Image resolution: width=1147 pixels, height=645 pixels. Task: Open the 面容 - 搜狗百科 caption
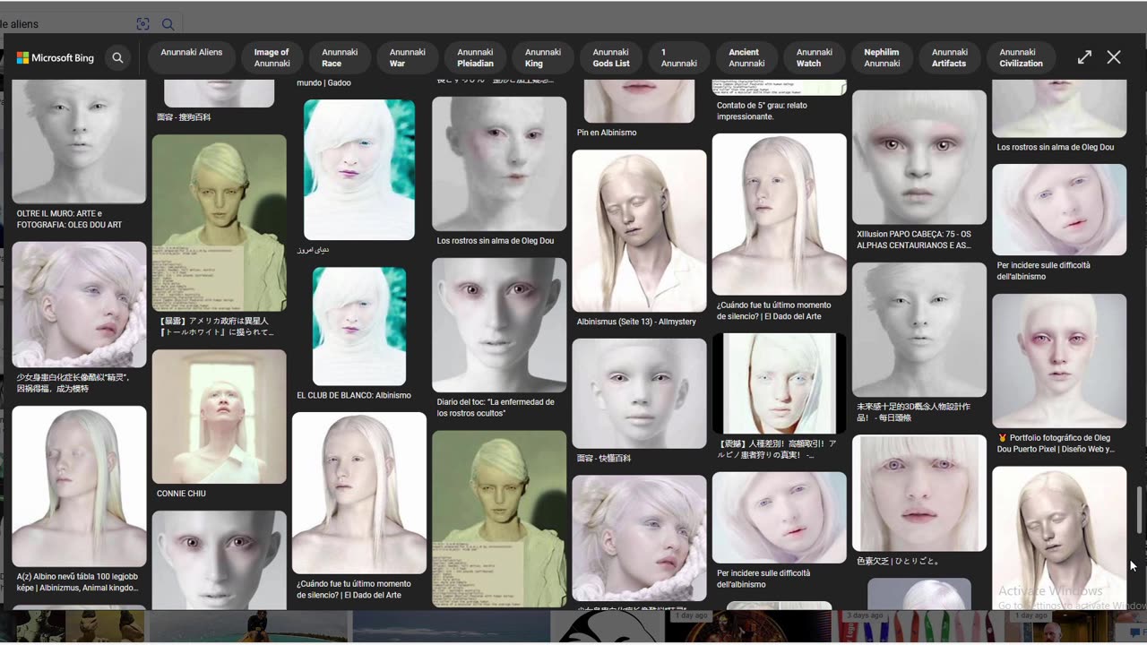(184, 117)
